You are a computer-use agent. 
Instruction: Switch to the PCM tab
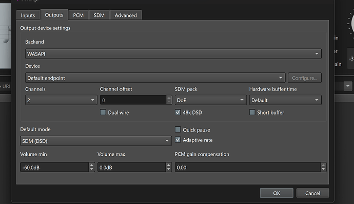(78, 15)
